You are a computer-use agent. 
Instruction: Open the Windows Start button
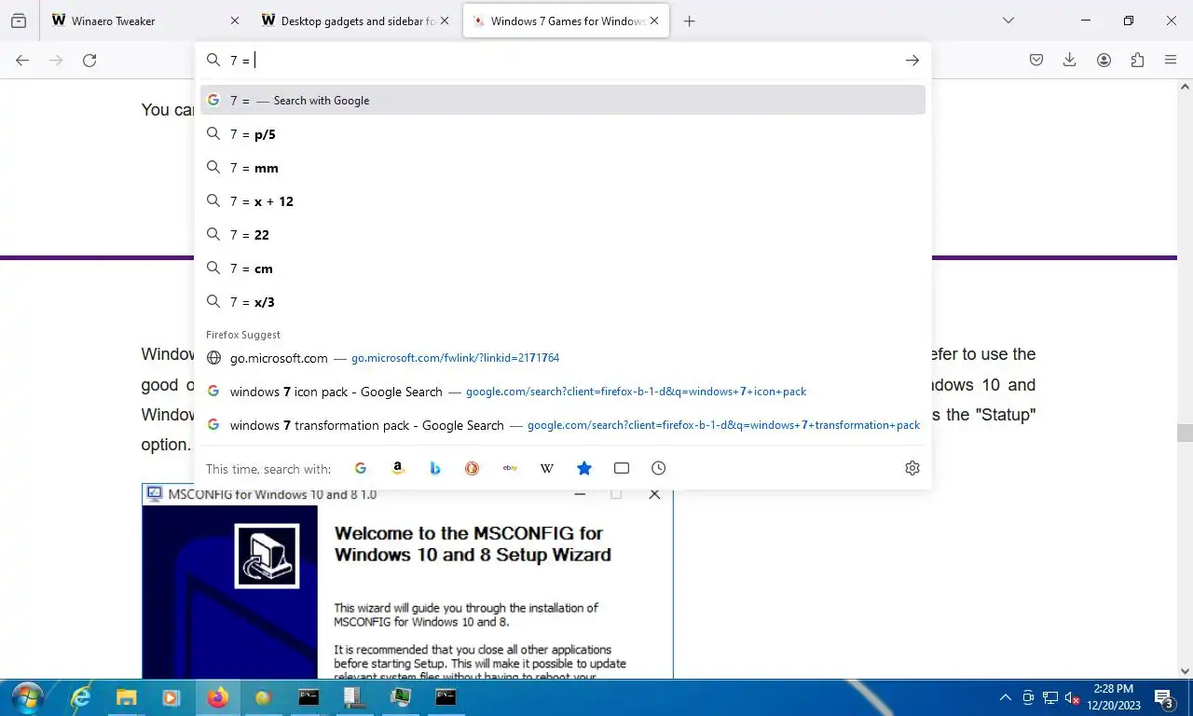26,697
